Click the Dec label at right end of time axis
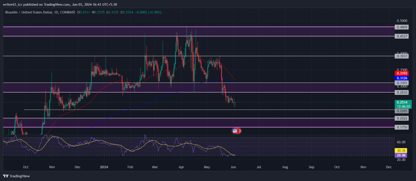Viewport: 416px width, 181px height. [x=389, y=167]
